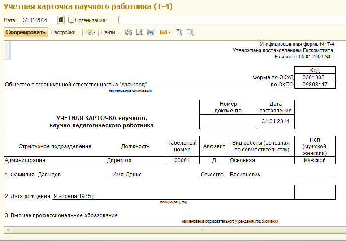346x241 pixels.
Task: Click the first of two identical table-with-letters toolbar icons
Action: 179,32
